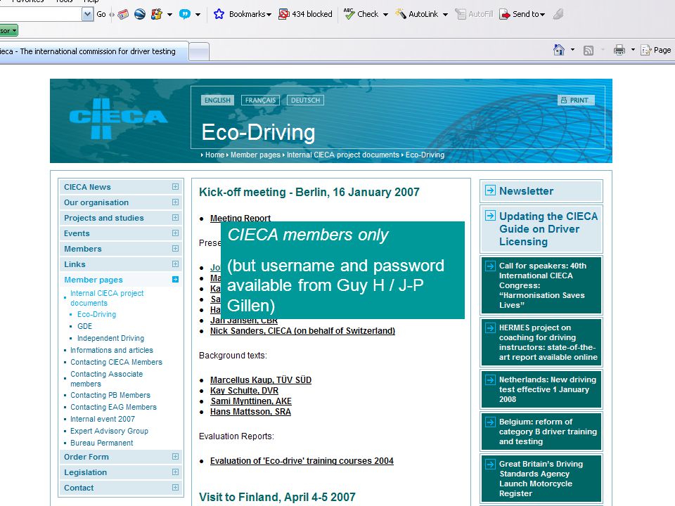Open Netherlands new driving test news
The image size is (675, 506).
coord(547,389)
